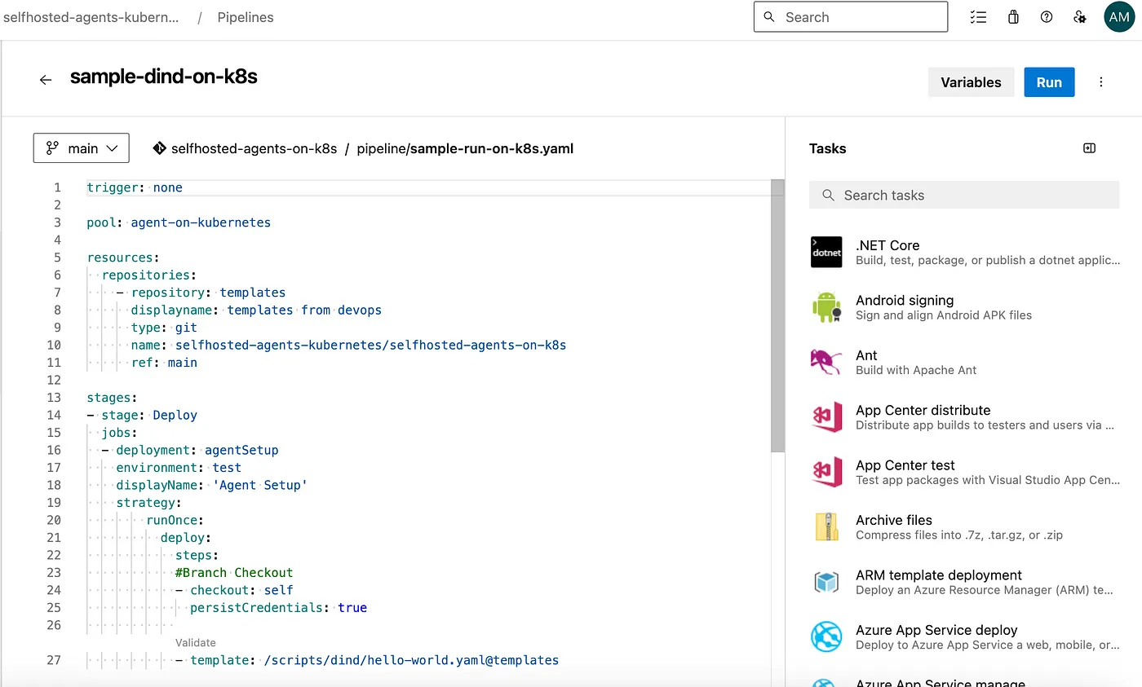Click the Pipelines breadcrumb link

pyautogui.click(x=246, y=17)
